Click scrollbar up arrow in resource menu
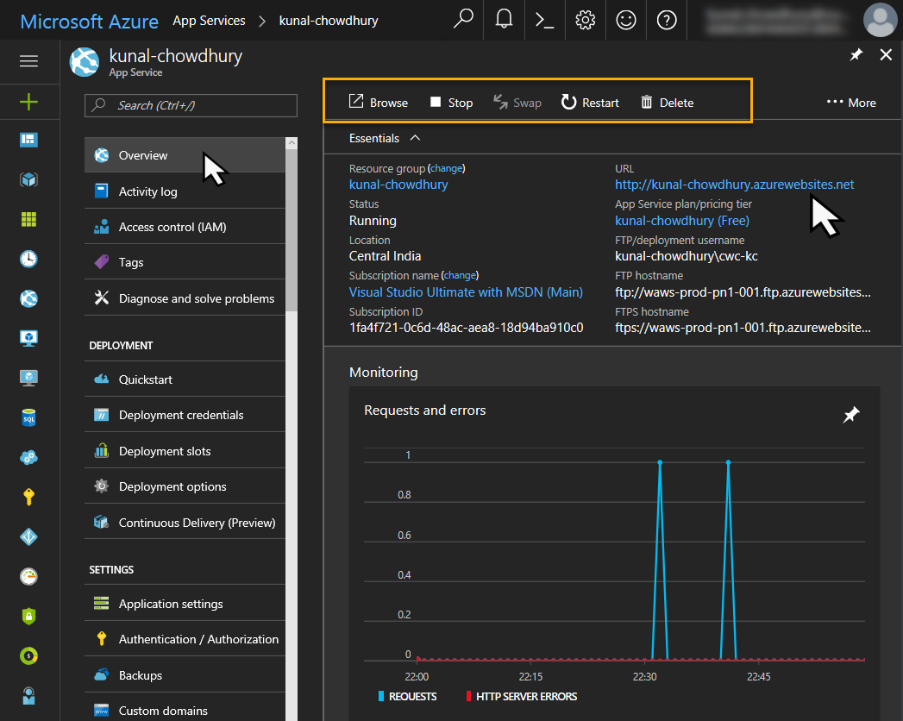 tap(292, 143)
